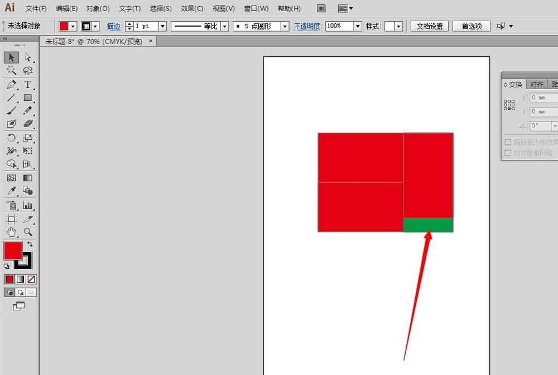The height and width of the screenshot is (375, 558).
Task: Enable Draw Behind mode
Action: (x=20, y=292)
